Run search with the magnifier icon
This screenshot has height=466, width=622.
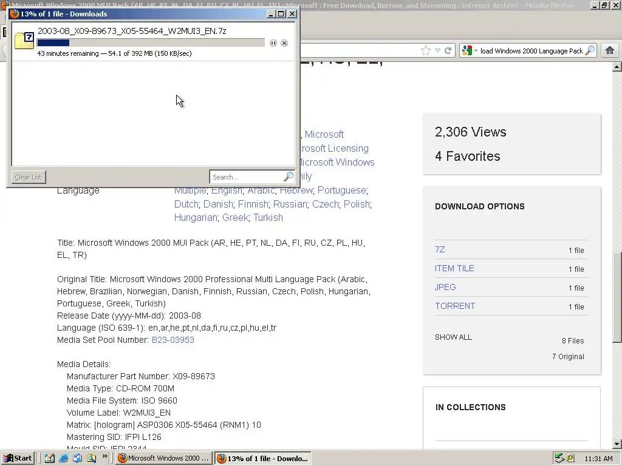point(590,50)
